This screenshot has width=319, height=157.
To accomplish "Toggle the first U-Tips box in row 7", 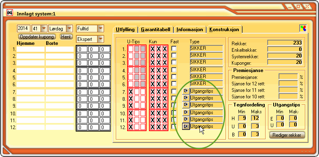I will point(131,92).
